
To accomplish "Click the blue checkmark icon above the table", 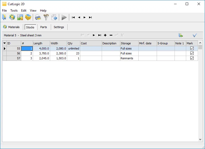I will click(195, 35).
